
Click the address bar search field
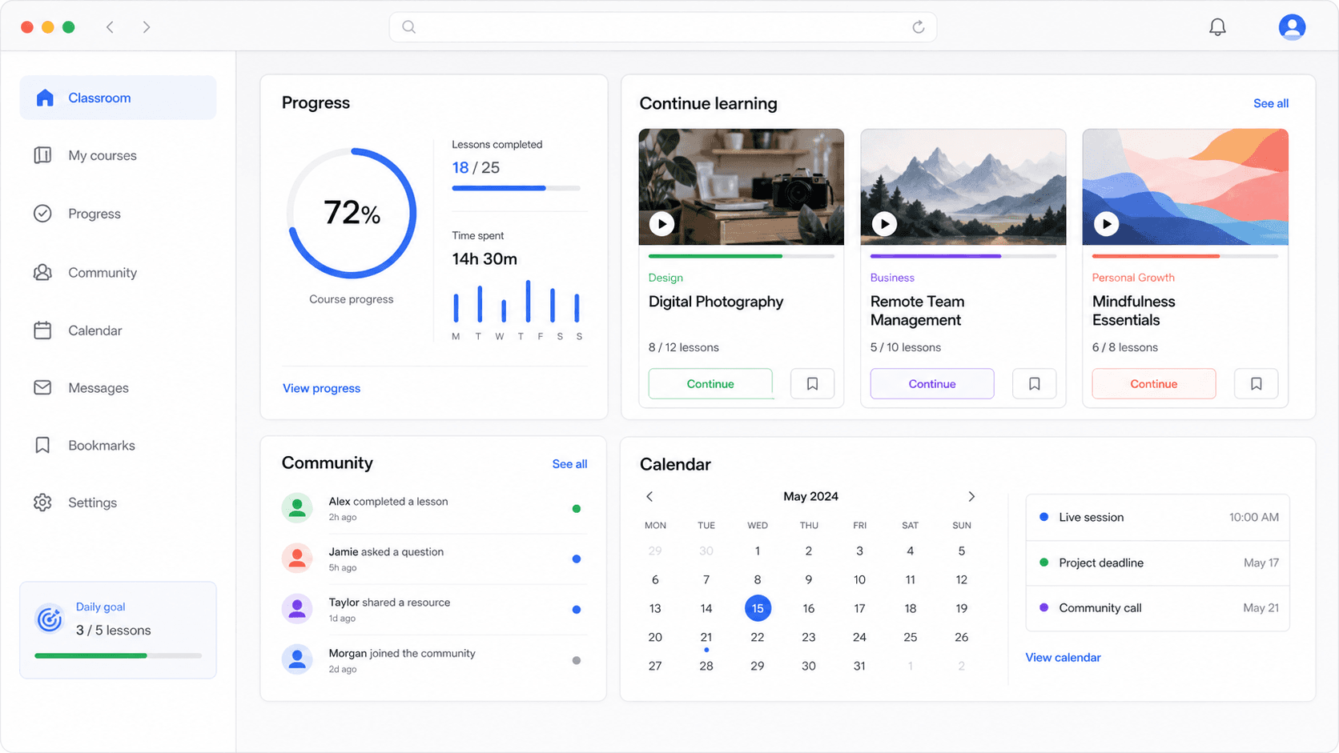(663, 27)
